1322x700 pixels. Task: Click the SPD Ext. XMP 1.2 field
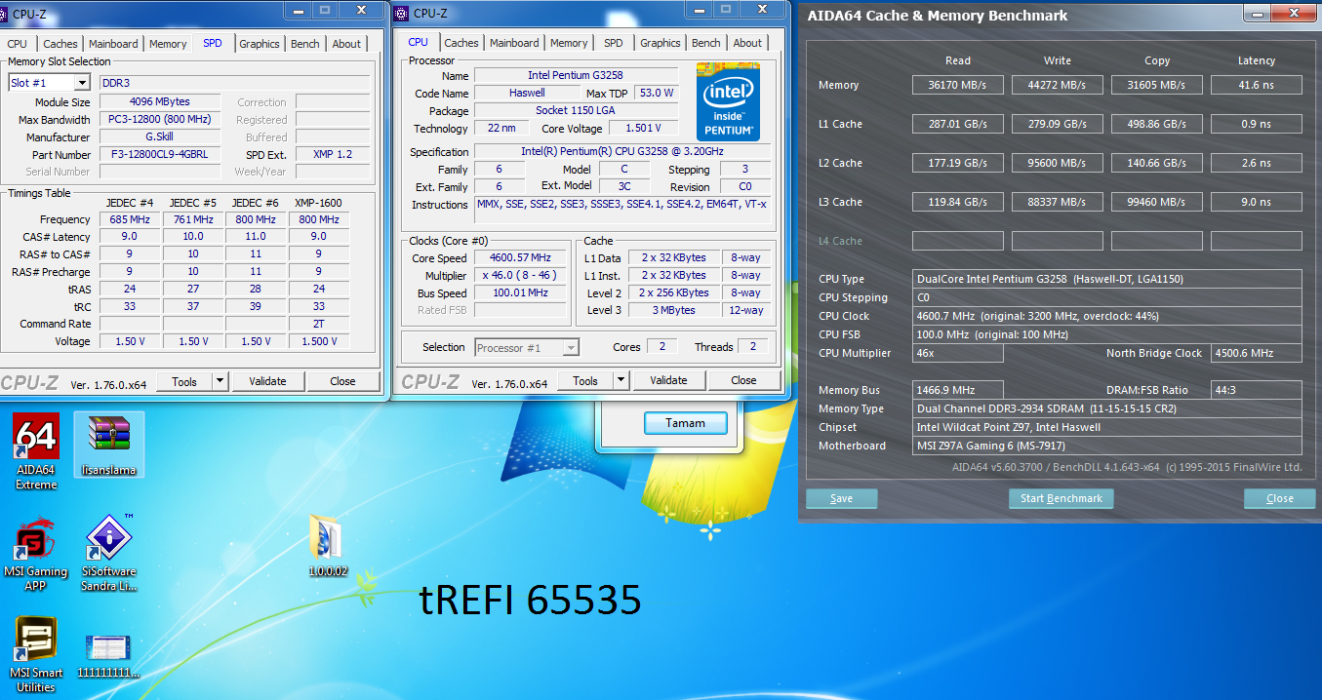coord(333,155)
